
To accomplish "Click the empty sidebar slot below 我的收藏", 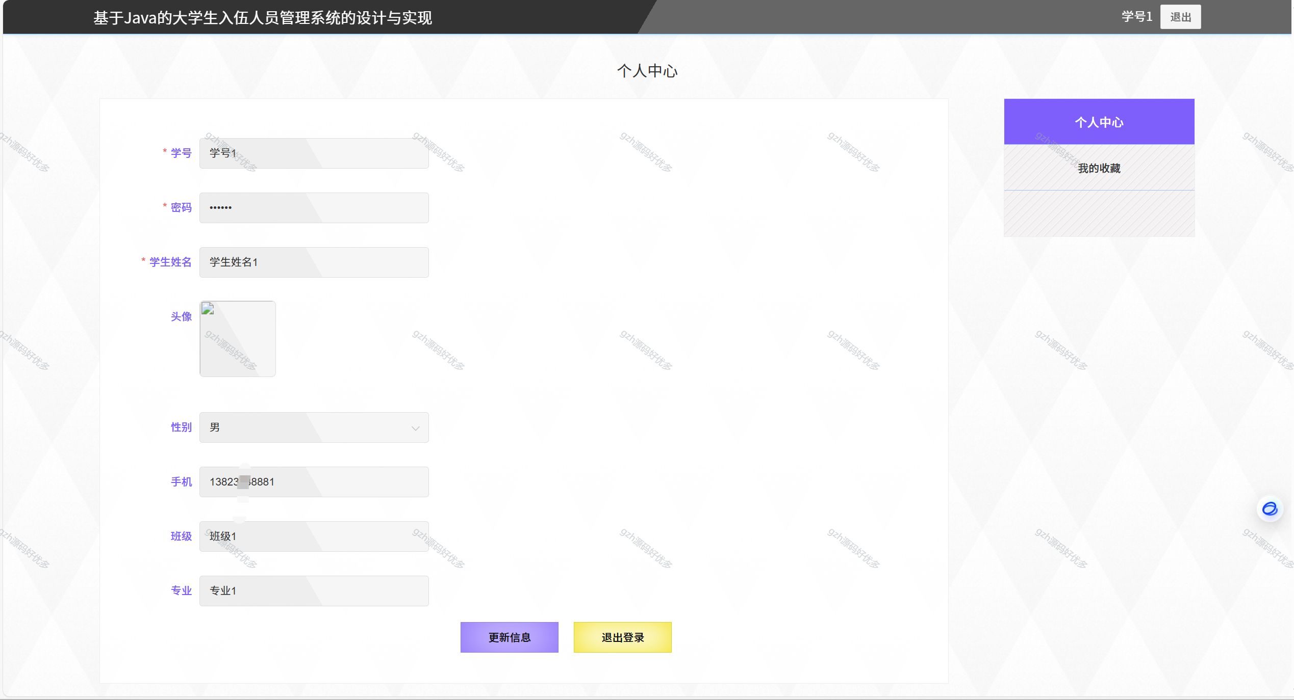I will point(1099,213).
